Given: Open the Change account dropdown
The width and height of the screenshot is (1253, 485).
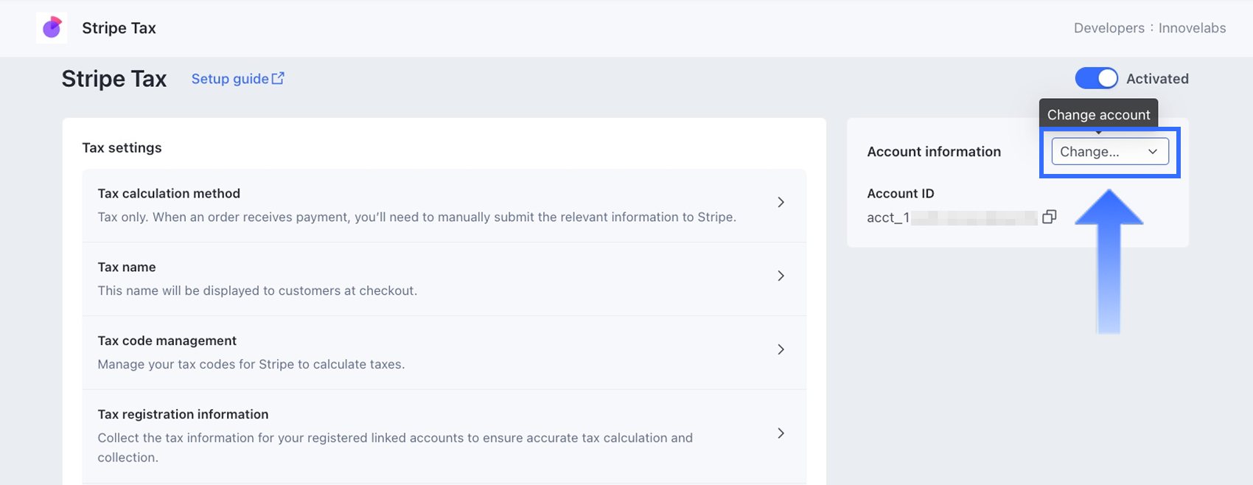Looking at the screenshot, I should point(1110,151).
